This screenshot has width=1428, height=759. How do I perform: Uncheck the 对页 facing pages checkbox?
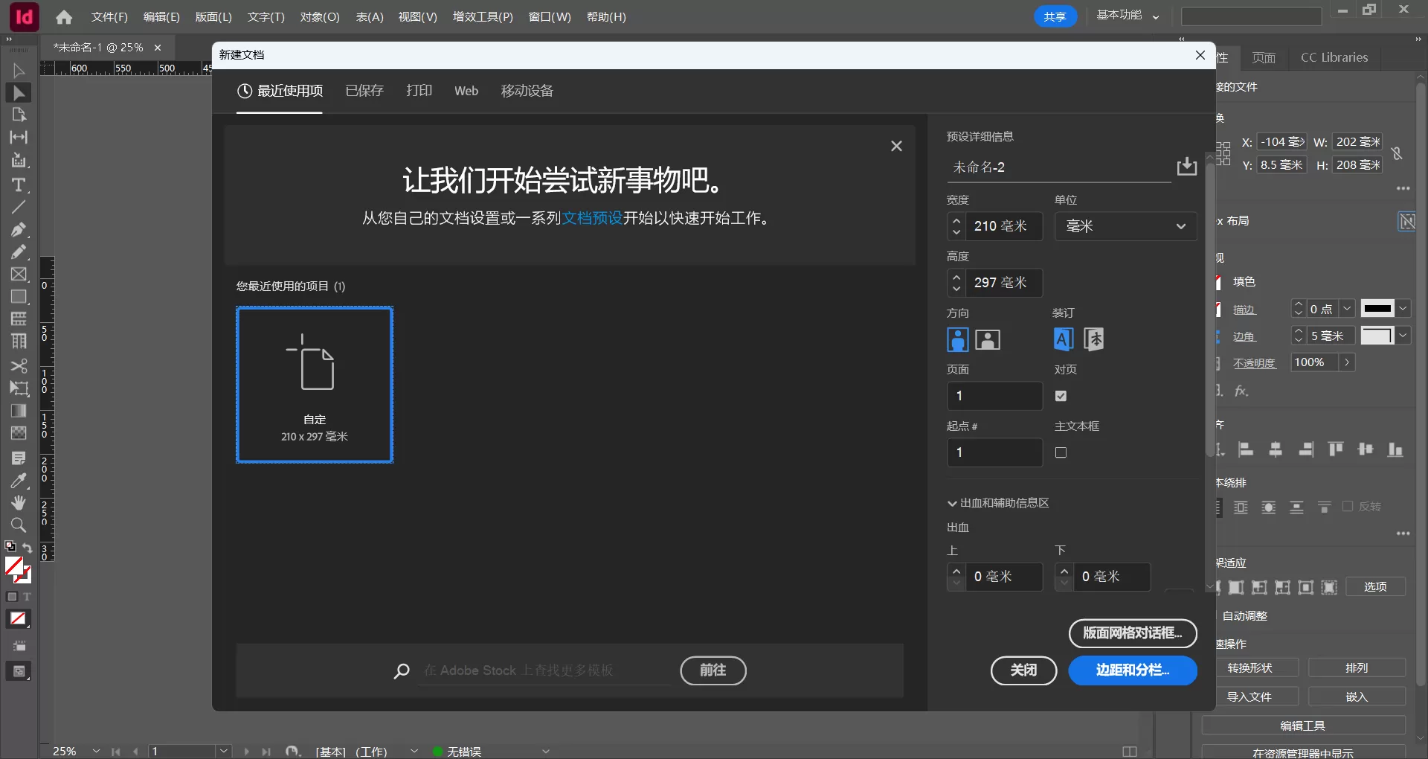pyautogui.click(x=1061, y=396)
